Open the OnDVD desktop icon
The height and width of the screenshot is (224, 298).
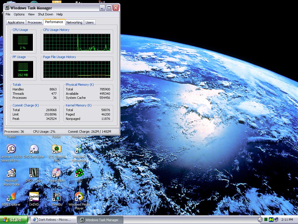click(34, 197)
